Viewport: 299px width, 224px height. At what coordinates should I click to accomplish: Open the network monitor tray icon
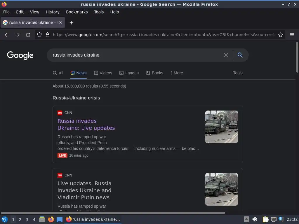tap(273, 219)
